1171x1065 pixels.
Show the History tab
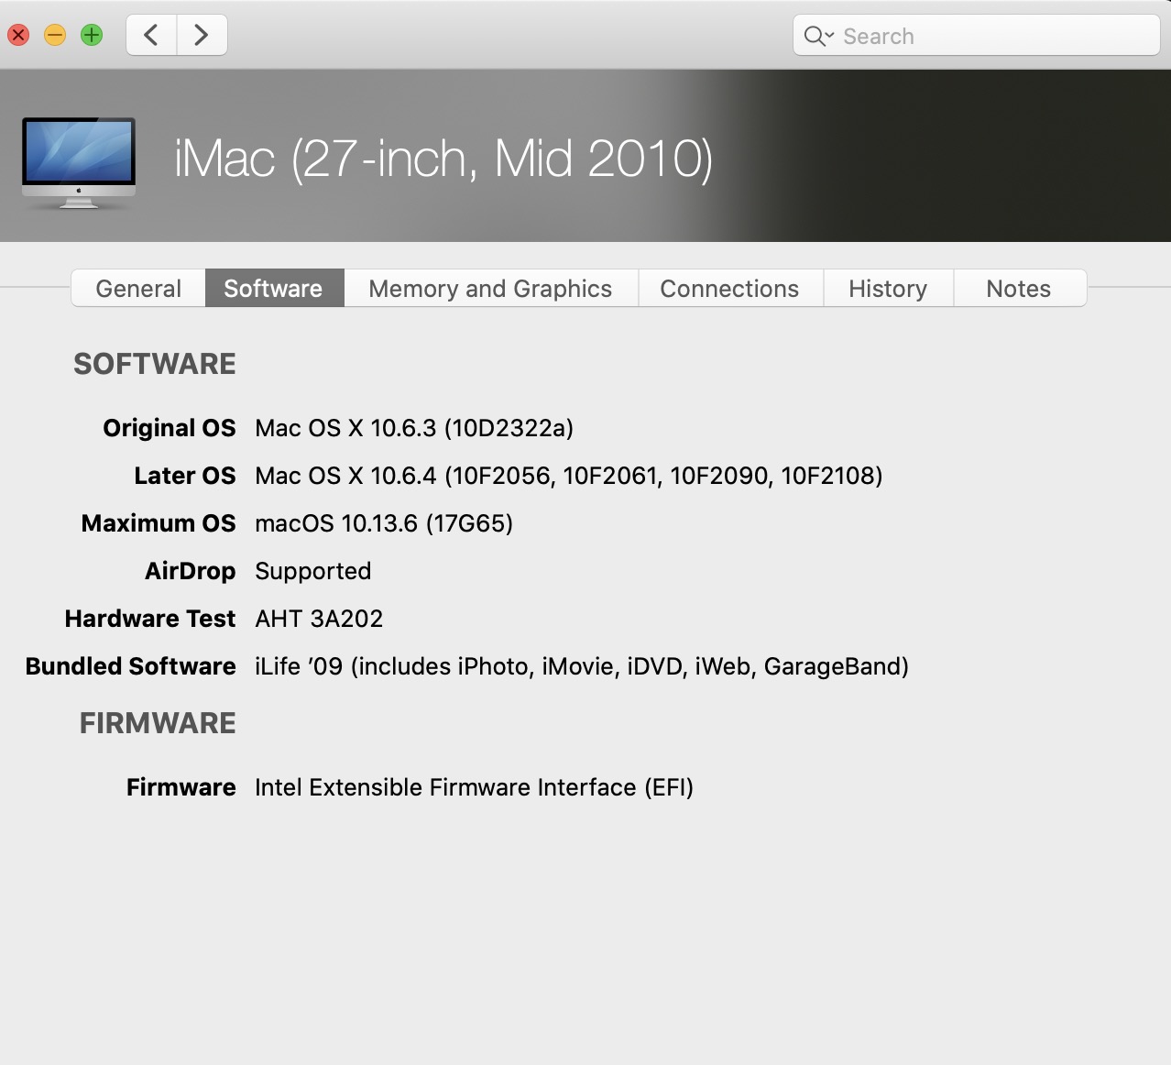[x=888, y=289]
